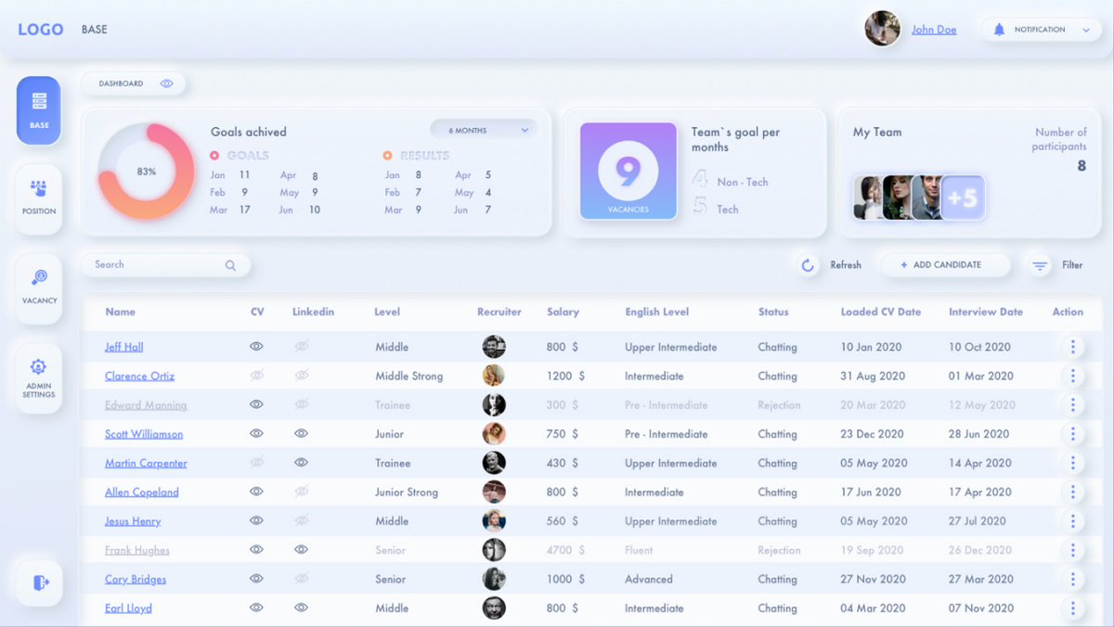Open the Filter options icon
This screenshot has width=1114, height=627.
(x=1039, y=264)
